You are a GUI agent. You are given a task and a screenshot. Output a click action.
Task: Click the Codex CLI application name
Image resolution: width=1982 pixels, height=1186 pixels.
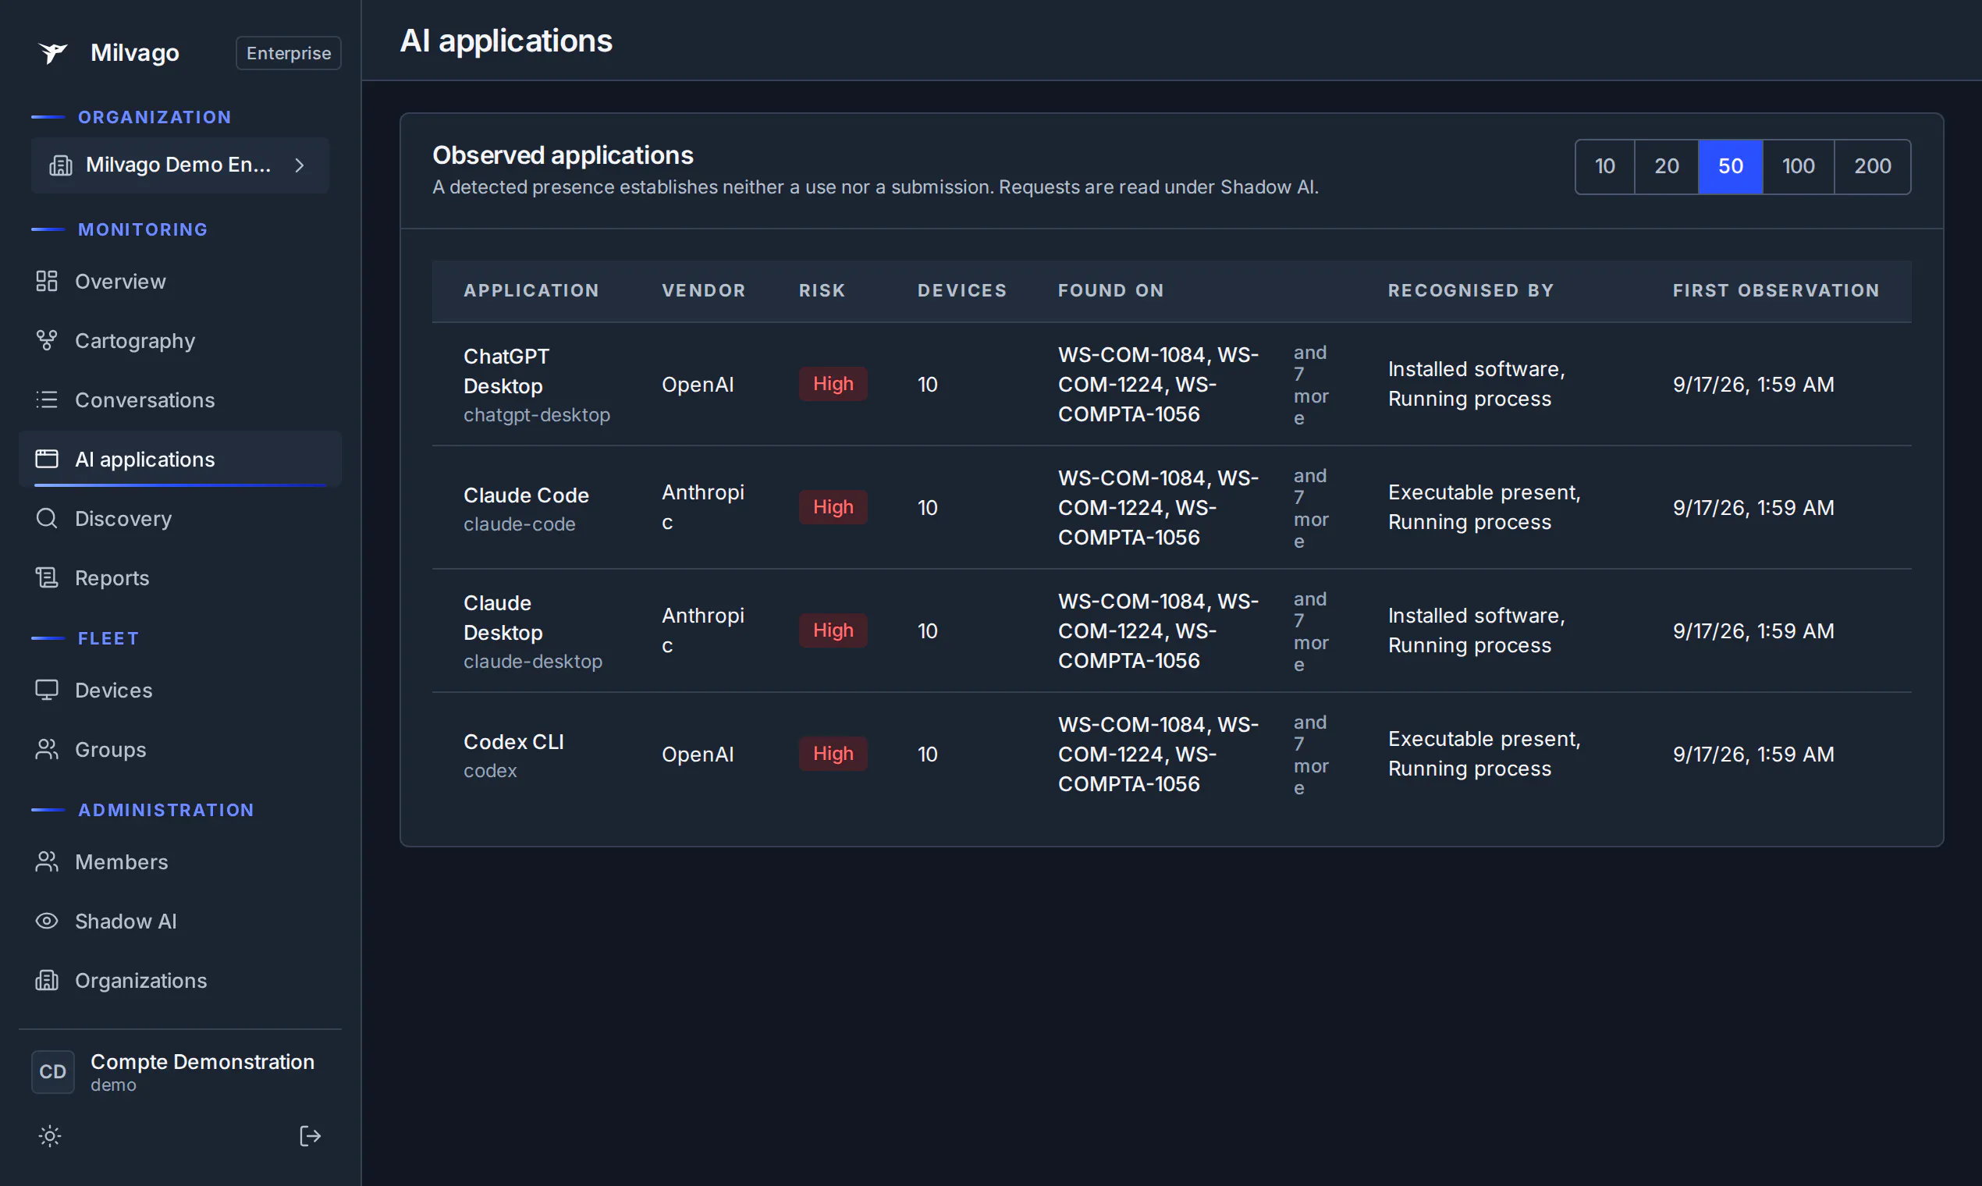click(x=513, y=742)
